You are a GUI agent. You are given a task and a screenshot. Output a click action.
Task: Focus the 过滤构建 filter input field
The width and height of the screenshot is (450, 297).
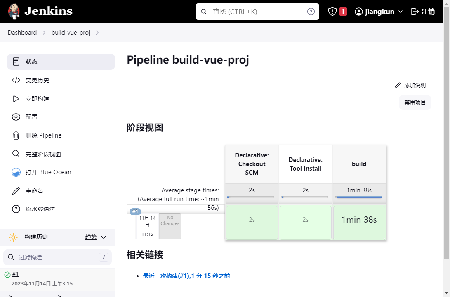click(57, 257)
